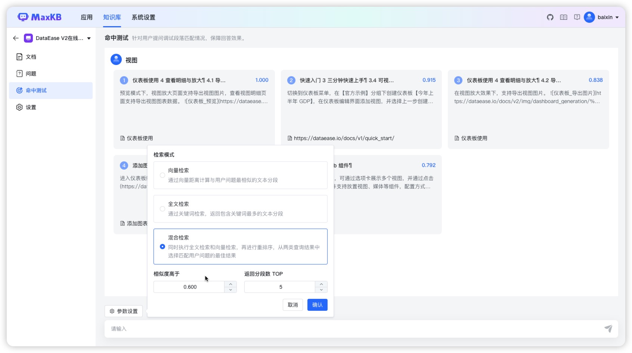Switch to the 系统设置 top tab
This screenshot has height=353, width=632.
tap(143, 17)
